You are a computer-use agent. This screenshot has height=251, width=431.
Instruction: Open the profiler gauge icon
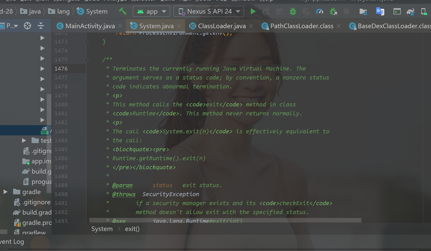(320, 11)
